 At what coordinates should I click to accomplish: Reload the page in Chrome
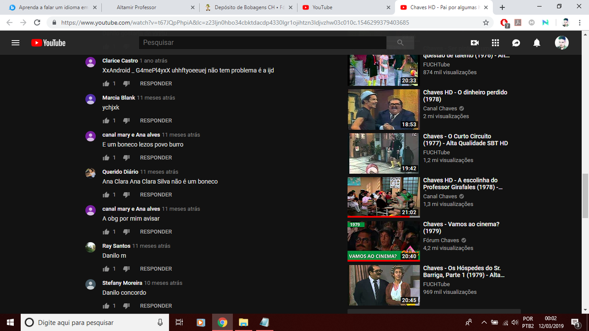37,23
